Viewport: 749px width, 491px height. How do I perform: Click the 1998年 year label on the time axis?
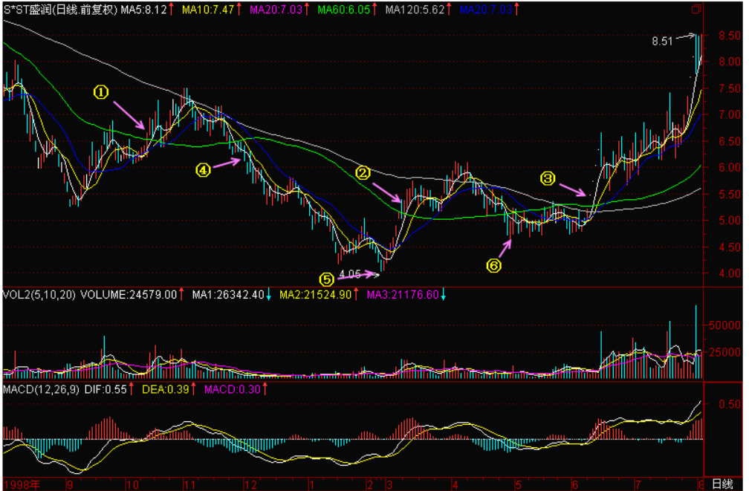20,484
